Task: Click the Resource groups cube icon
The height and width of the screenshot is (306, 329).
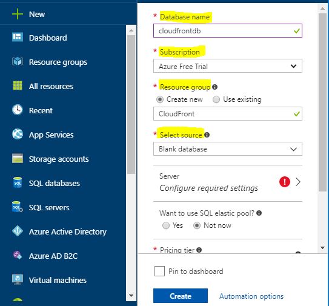Action: coord(18,61)
